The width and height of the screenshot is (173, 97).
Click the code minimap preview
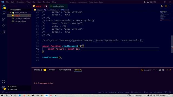[x=165, y=16]
